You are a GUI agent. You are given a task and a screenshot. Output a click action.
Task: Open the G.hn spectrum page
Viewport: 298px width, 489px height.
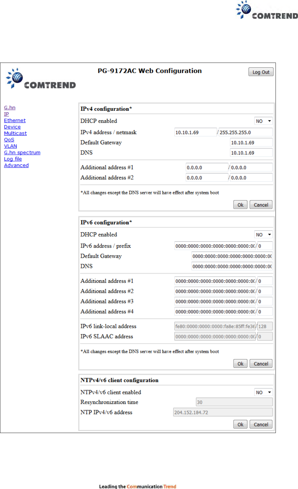coord(22,152)
